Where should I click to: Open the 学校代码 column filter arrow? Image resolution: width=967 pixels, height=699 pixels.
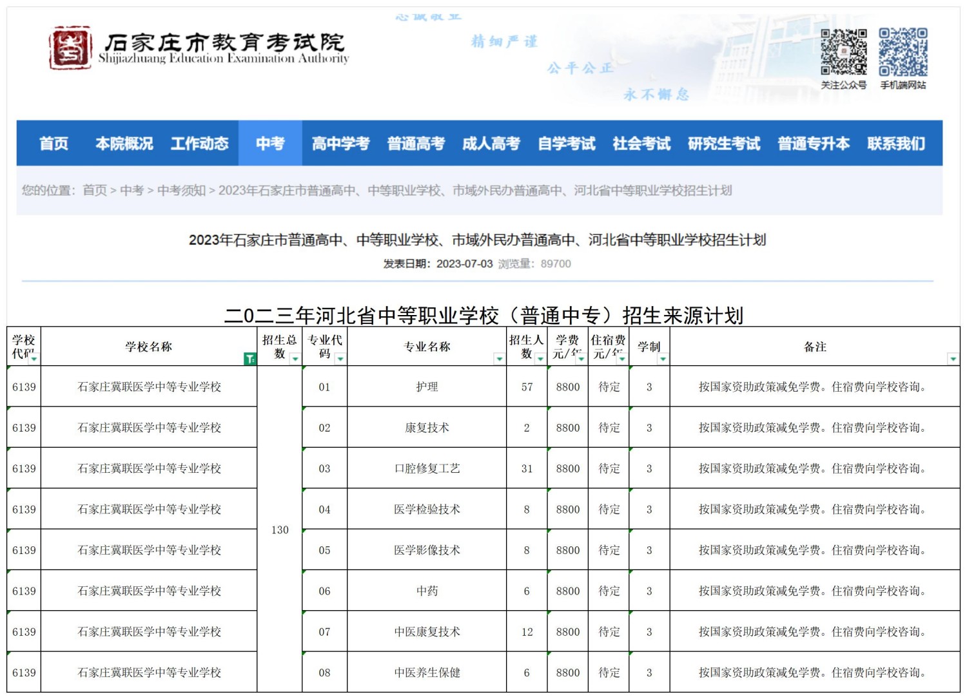click(x=34, y=359)
